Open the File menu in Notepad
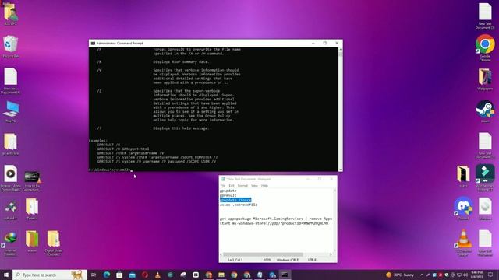This screenshot has width=499, height=280. [223, 185]
